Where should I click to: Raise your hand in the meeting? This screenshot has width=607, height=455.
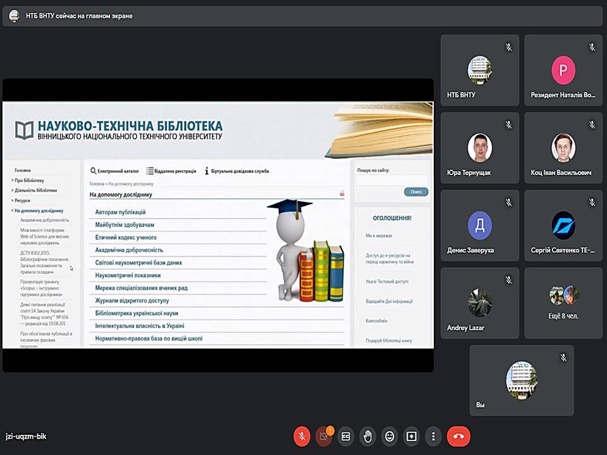(x=367, y=437)
